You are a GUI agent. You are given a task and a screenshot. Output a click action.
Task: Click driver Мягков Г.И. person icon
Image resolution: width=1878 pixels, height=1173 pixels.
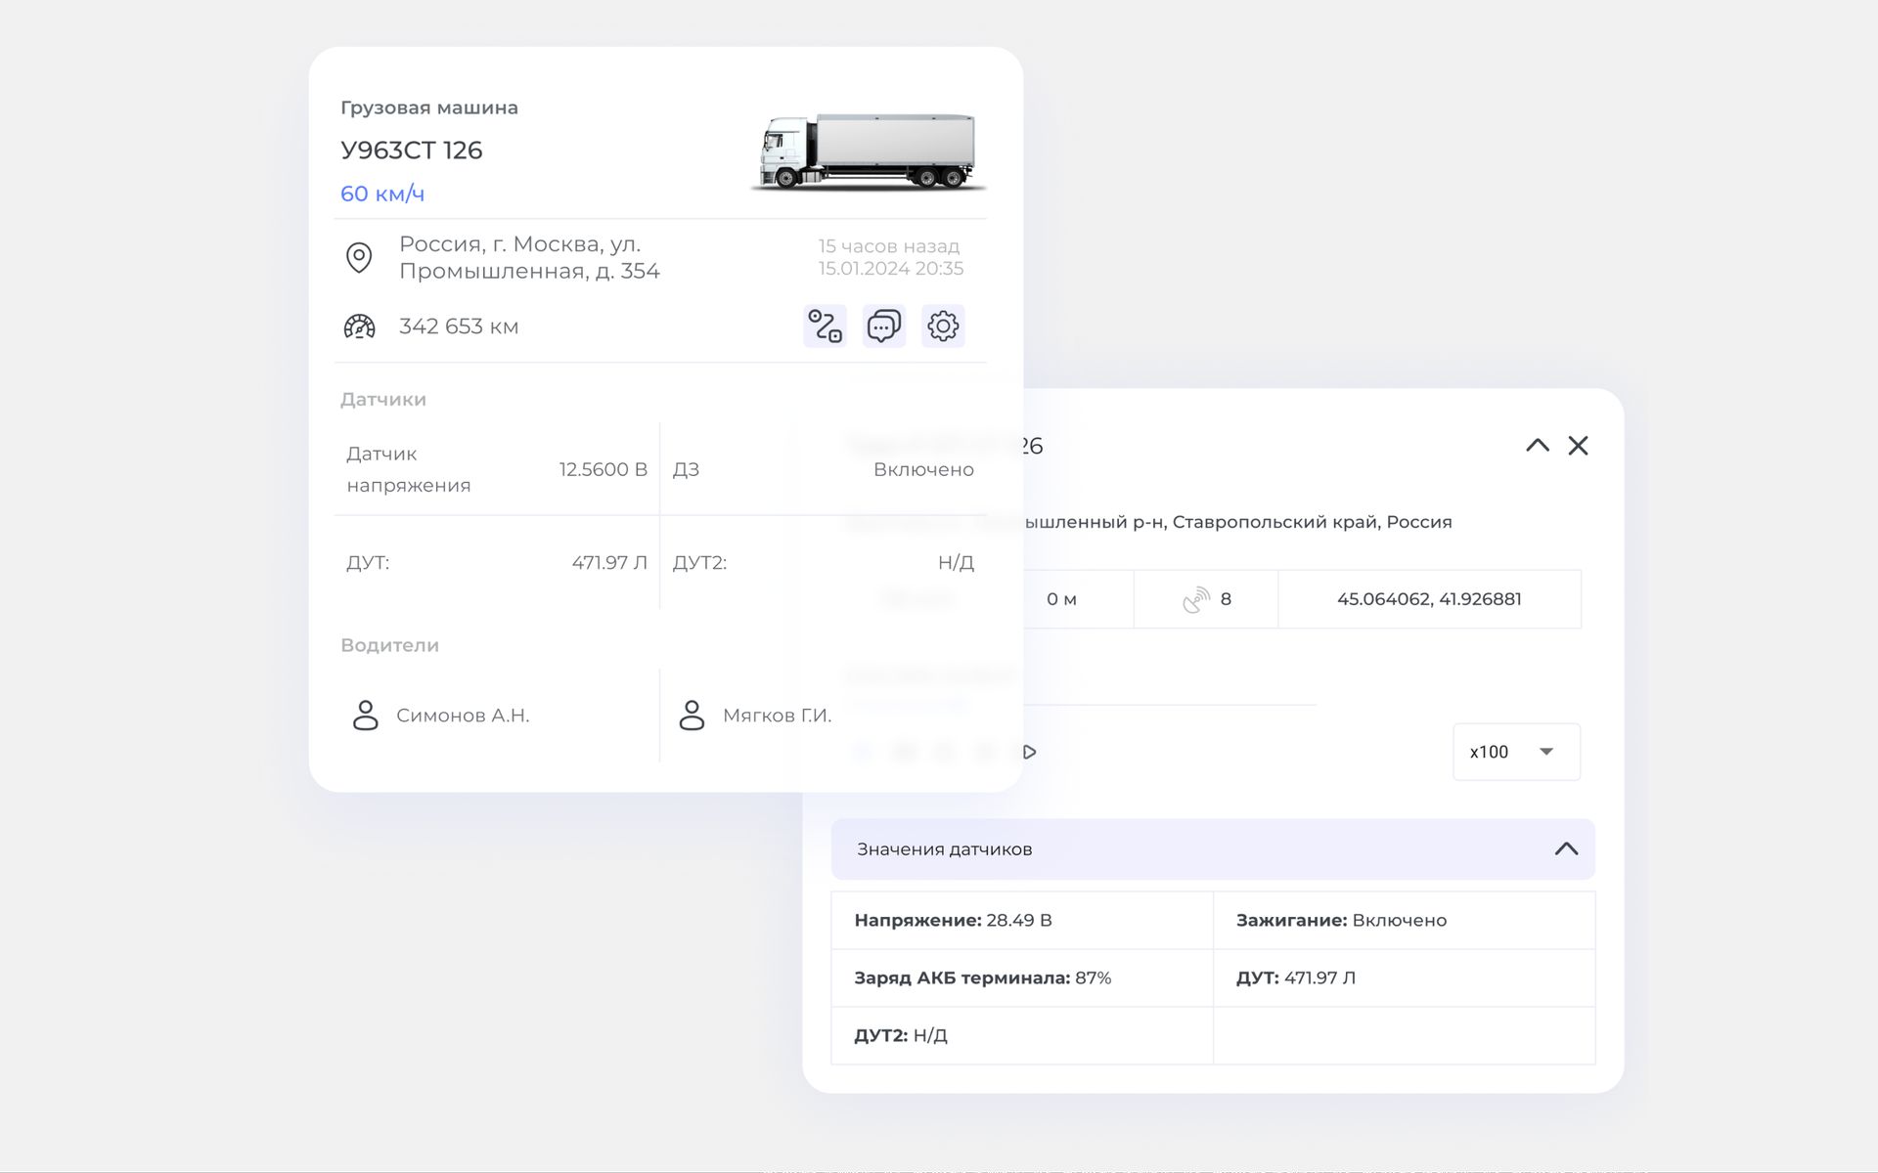pos(692,716)
